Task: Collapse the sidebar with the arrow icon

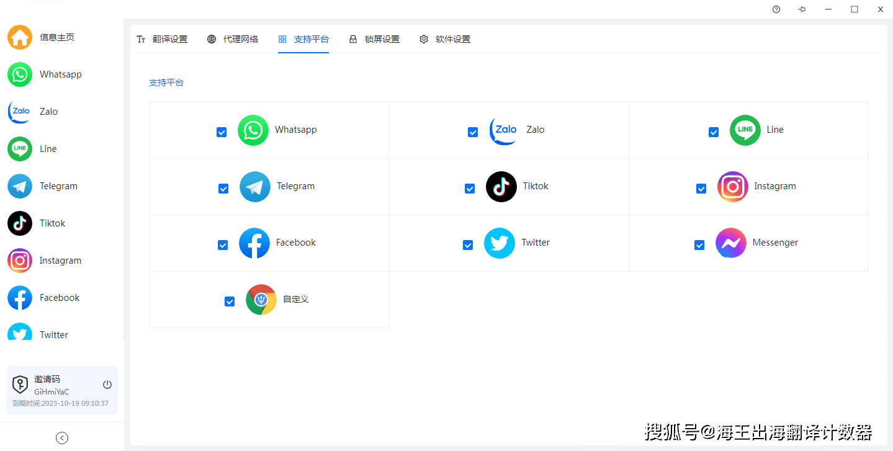Action: (x=62, y=438)
